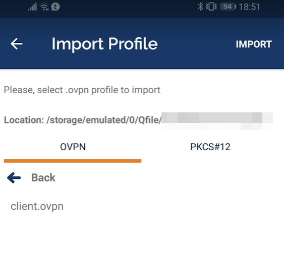Click the bold 'Location:' label
284x256 pixels.
pos(24,120)
